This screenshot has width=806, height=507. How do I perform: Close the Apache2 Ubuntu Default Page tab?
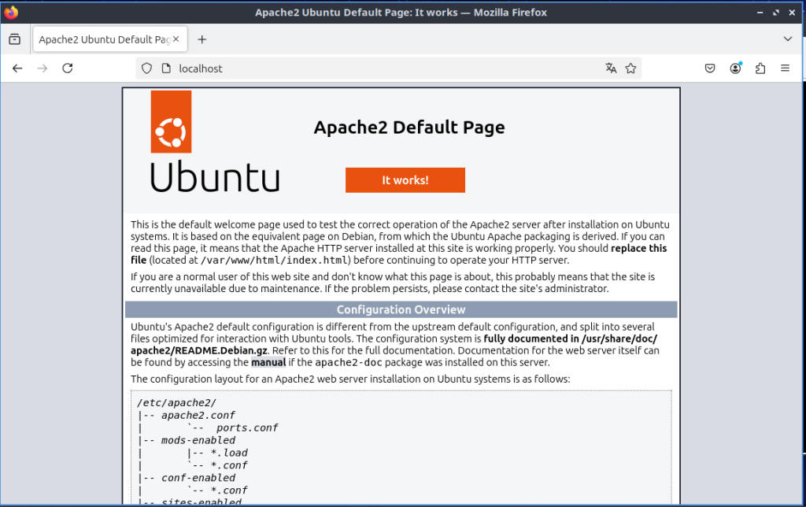click(x=176, y=39)
